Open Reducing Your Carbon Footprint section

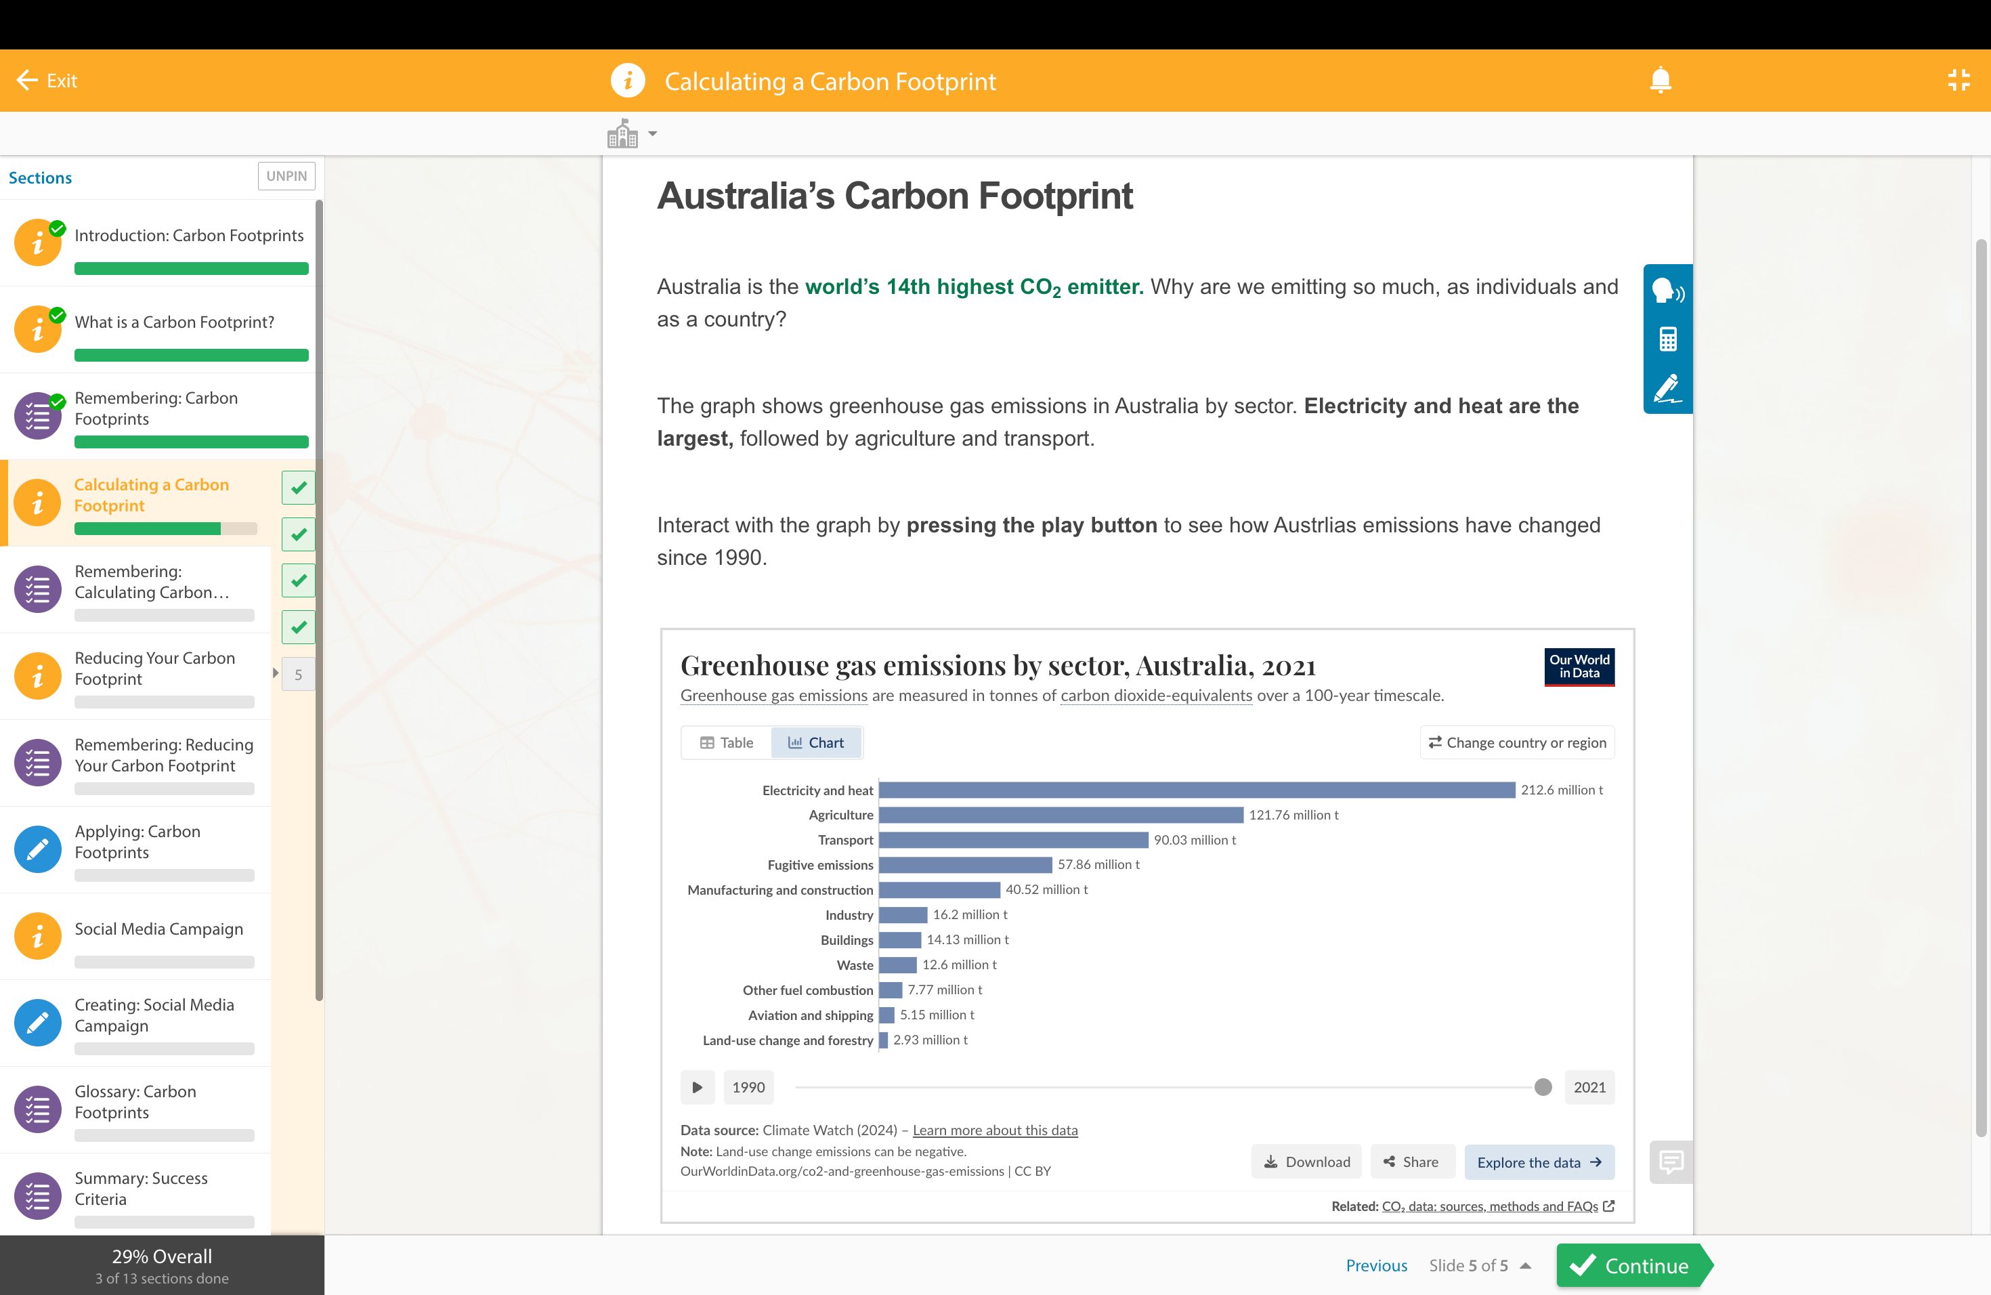click(x=155, y=668)
